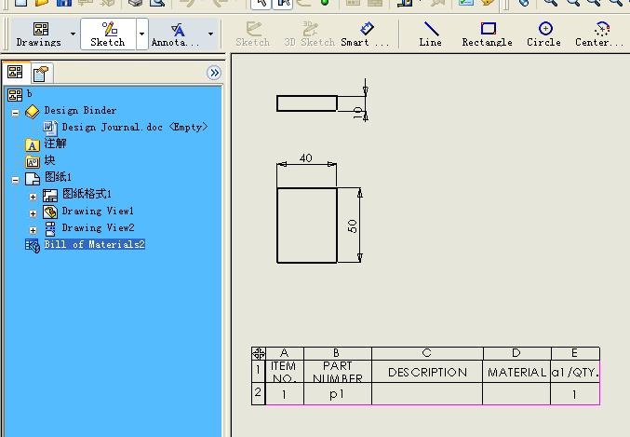
Task: Switch to the FeatureManager tree tab
Action: pyautogui.click(x=15, y=73)
